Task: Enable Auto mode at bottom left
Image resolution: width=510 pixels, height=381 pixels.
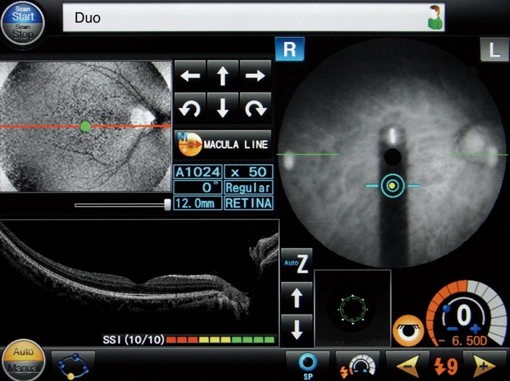Action: (x=23, y=352)
